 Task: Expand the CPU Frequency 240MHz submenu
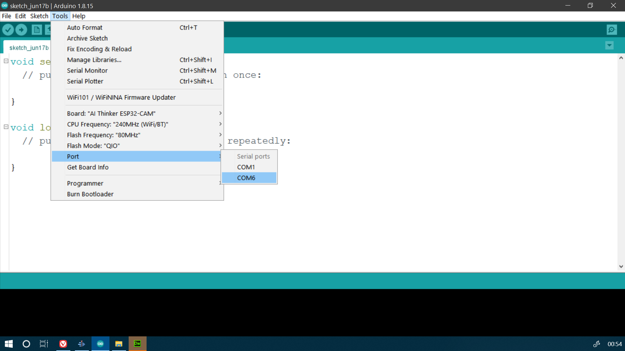click(x=137, y=124)
